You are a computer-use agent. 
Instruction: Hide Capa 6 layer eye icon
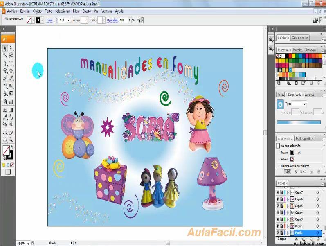coord(278,199)
